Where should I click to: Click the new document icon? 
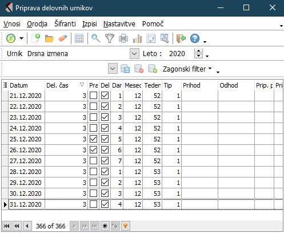[36, 38]
